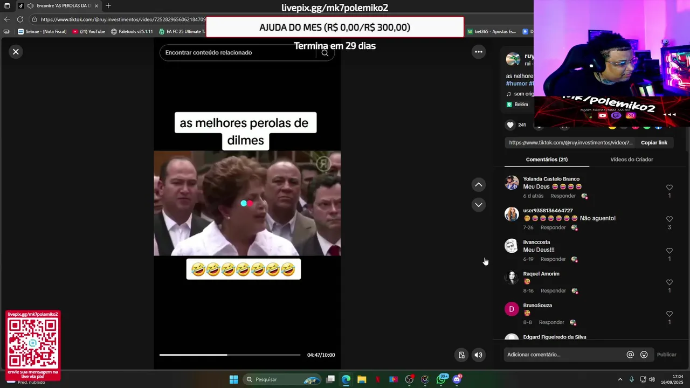Open Discord from taskbar

(x=457, y=379)
